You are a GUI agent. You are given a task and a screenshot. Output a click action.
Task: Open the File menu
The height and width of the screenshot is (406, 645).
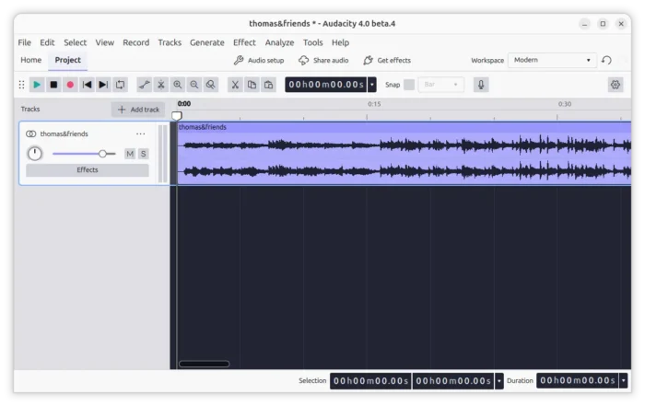pos(24,42)
